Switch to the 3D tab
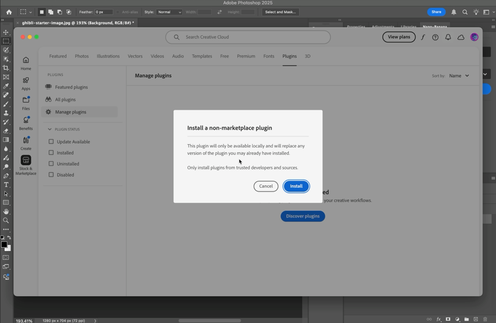496x323 pixels. coord(308,56)
